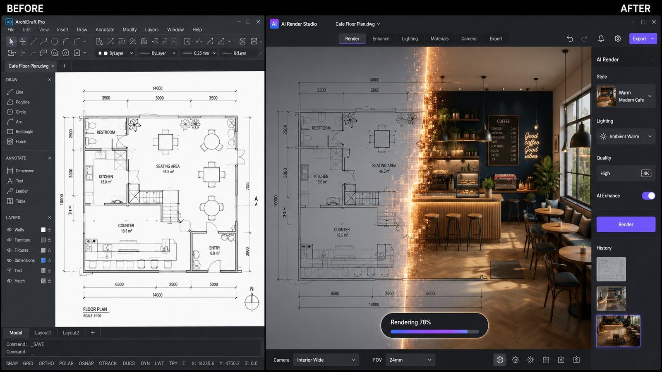Viewport: 662px width, 372px height.
Task: Toggle SNAP mode in the status bar
Action: [12, 363]
